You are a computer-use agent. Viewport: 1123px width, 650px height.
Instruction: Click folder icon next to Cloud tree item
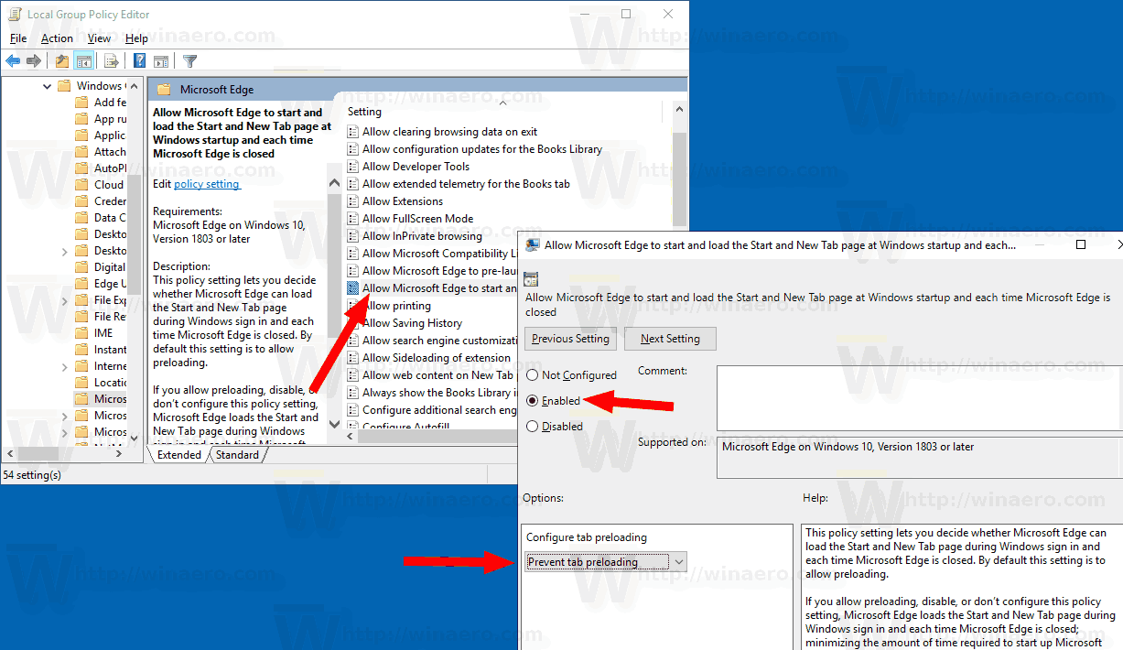coord(81,185)
